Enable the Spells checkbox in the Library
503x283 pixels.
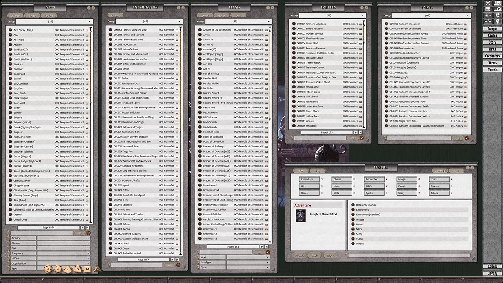(387, 193)
